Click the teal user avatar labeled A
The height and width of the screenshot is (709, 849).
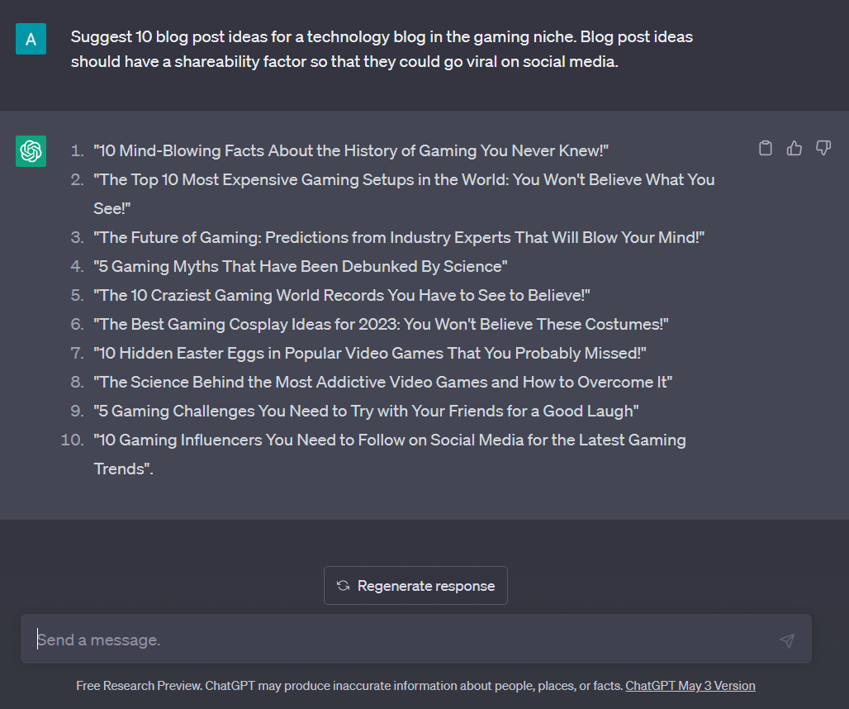pyautogui.click(x=31, y=38)
